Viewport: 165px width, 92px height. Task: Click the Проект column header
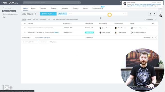tap(132, 24)
